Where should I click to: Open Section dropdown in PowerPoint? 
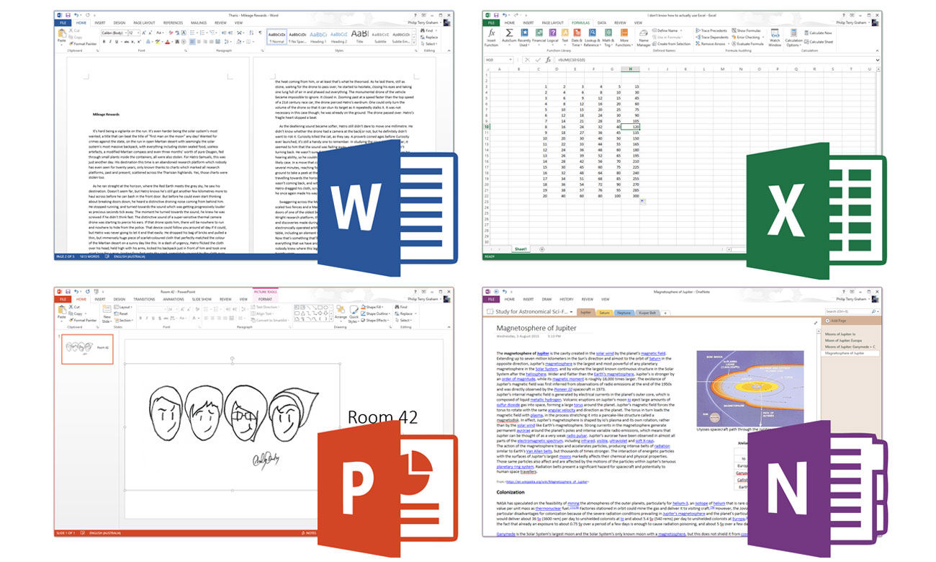125,321
